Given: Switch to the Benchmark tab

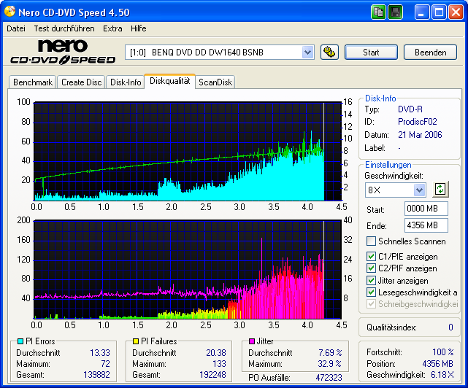Looking at the screenshot, I should (x=33, y=82).
